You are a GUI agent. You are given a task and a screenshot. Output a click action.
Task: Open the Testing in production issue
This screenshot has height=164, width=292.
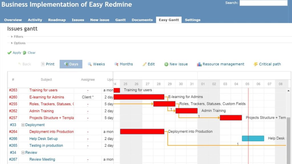click(46, 145)
